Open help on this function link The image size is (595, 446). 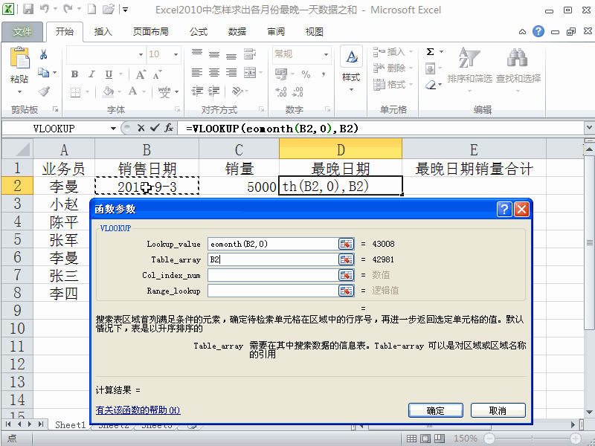click(138, 410)
